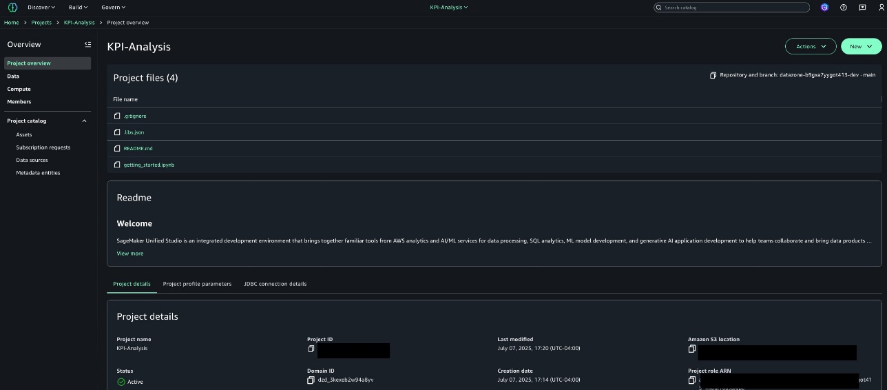This screenshot has width=887, height=390.
Task: Click the Search catalog input field
Action: coord(731,7)
